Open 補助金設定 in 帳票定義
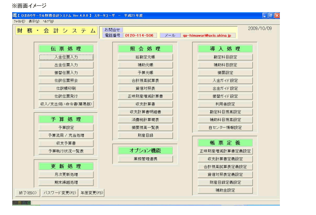Screen dimensions: 316x215 click(225, 190)
